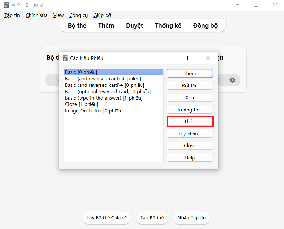Click Close in the note types dialog

190,145
